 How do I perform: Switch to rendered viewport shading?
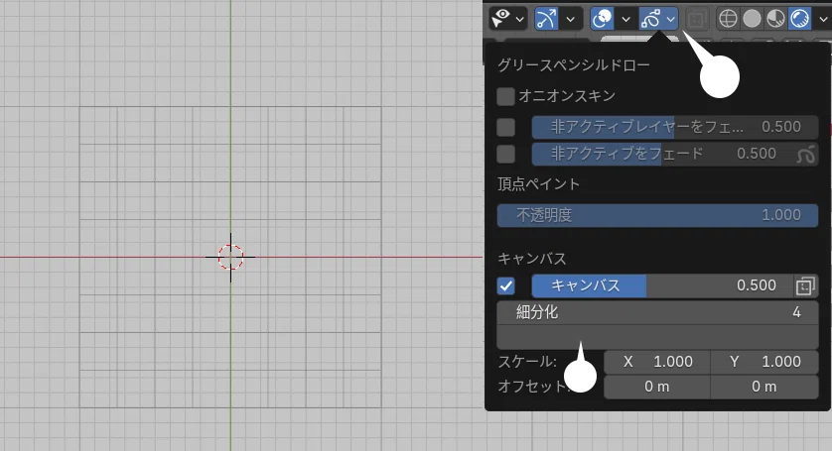[799, 19]
